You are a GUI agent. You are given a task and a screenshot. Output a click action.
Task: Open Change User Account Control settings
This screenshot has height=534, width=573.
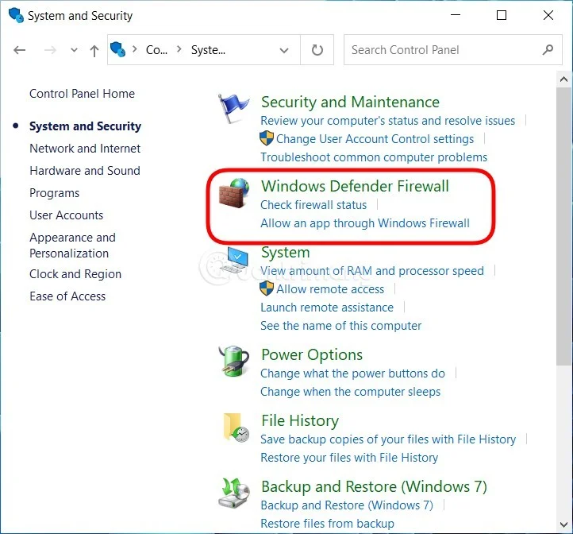(375, 139)
